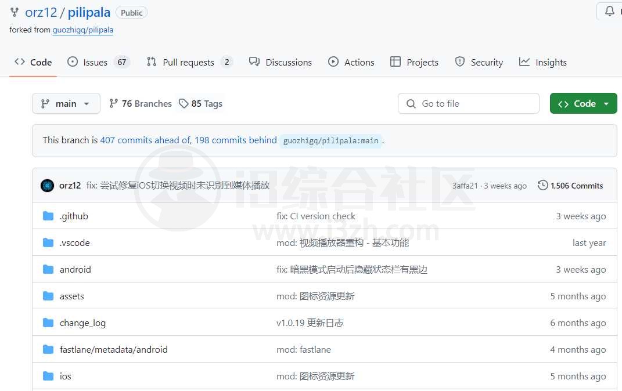The image size is (622, 391).
Task: View the Insights tab
Action: point(542,62)
